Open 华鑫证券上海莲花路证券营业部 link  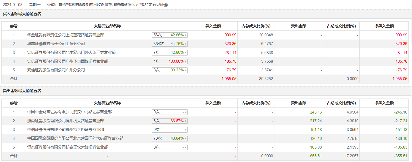pos(66,35)
